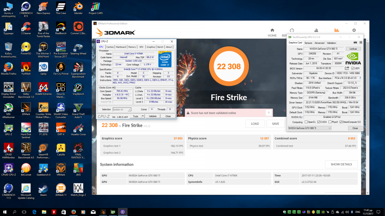
Task: Click the Close button in CPU-Z
Action: [168, 116]
